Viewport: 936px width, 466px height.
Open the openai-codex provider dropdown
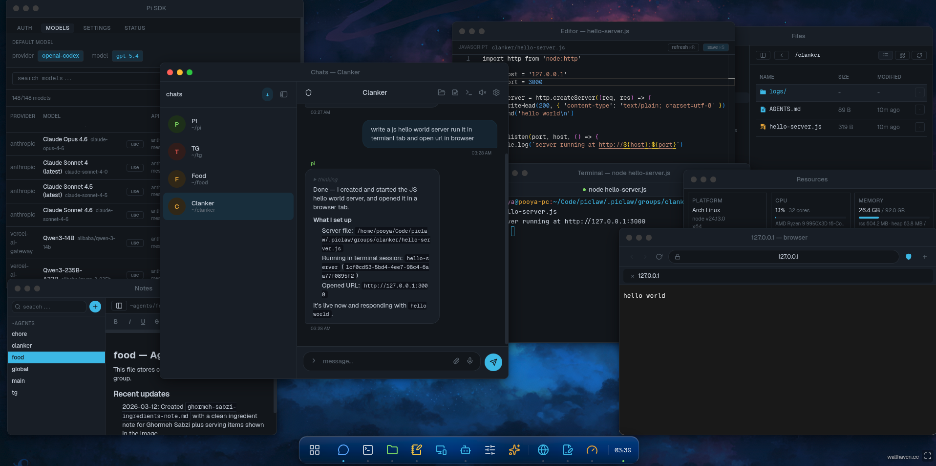[61, 56]
